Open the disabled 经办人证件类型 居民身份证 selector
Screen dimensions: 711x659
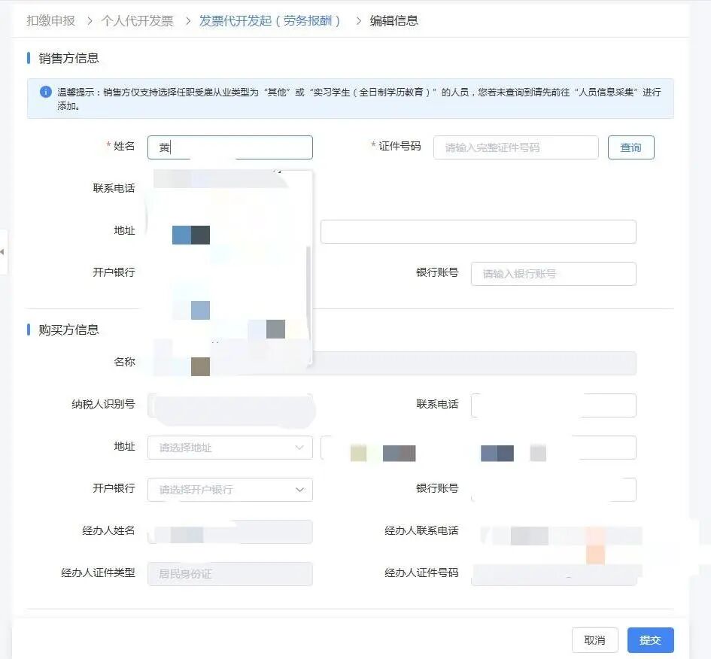229,574
